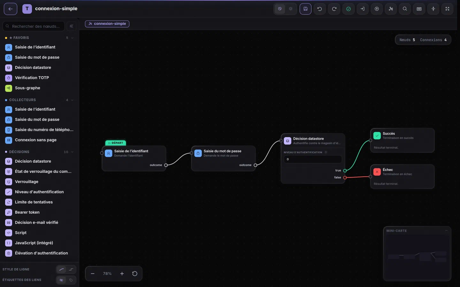Click the play icon in the toolbar

click(377, 9)
